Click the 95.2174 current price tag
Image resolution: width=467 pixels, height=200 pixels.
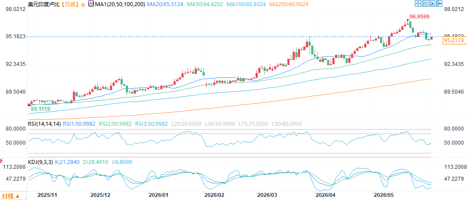tap(454, 40)
